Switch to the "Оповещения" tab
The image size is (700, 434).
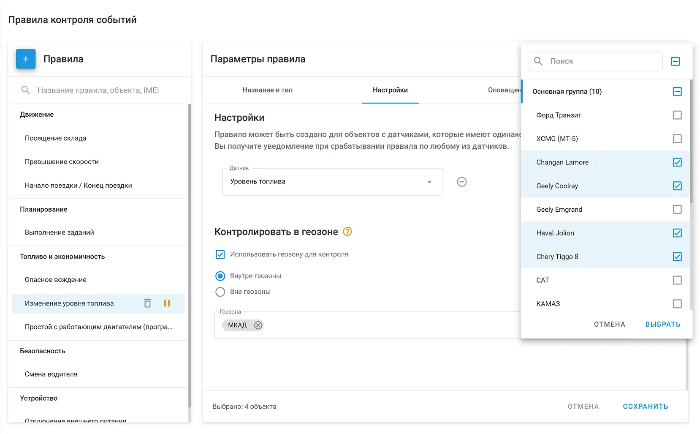505,90
